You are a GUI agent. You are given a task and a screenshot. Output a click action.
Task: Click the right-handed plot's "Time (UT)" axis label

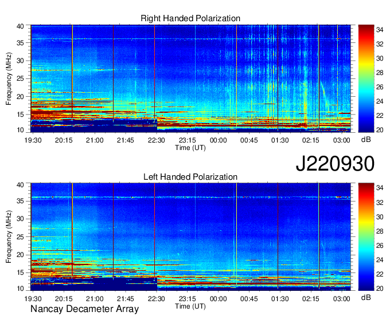pyautogui.click(x=190, y=148)
